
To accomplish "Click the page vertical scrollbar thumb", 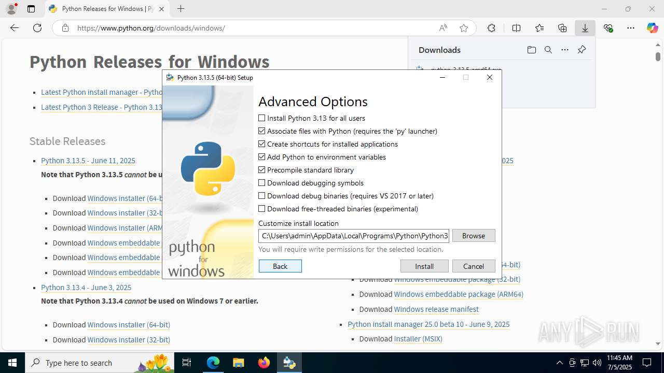I will [x=658, y=56].
